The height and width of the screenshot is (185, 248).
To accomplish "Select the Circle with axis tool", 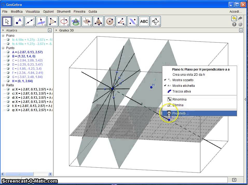I will click(x=64, y=21).
